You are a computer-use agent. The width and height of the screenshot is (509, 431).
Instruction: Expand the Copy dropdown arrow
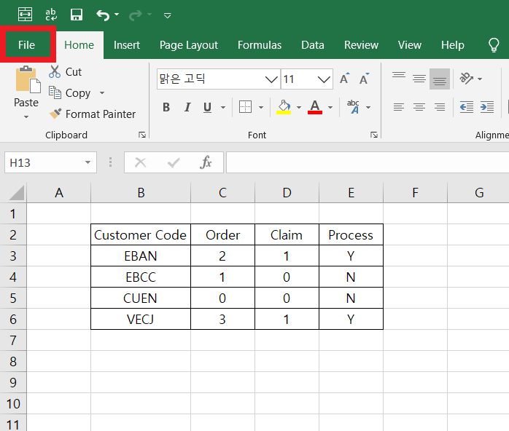click(x=102, y=93)
